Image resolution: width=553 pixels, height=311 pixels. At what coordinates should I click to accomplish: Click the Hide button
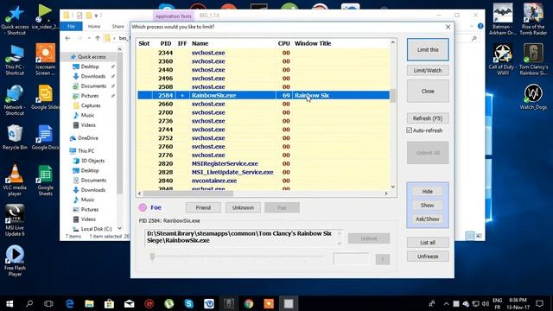[x=427, y=192]
